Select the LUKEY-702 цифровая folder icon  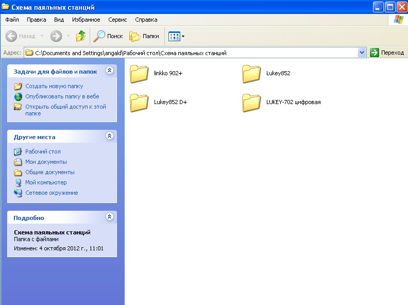(251, 103)
